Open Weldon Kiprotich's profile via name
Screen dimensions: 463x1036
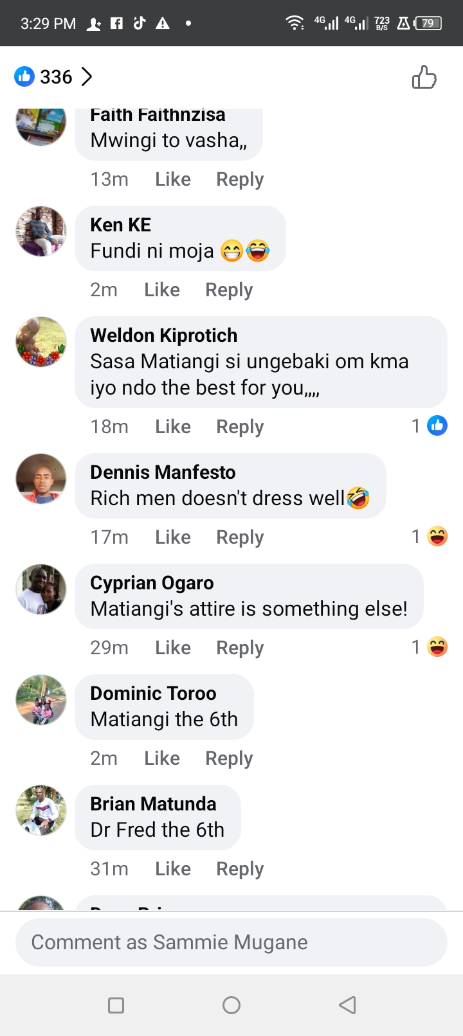coord(163,335)
